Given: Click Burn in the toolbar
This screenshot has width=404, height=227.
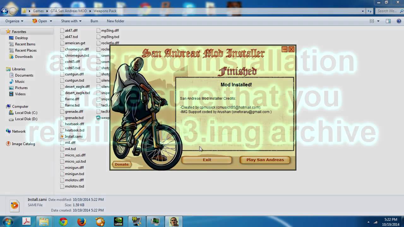Looking at the screenshot, I should [x=94, y=21].
